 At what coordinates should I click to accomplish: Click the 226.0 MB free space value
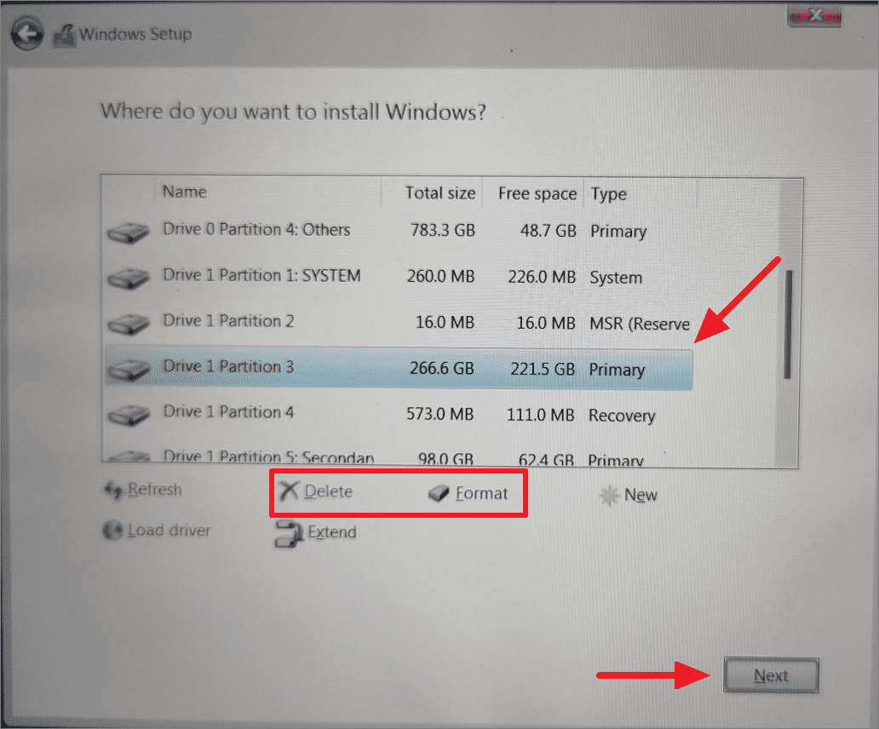click(542, 277)
